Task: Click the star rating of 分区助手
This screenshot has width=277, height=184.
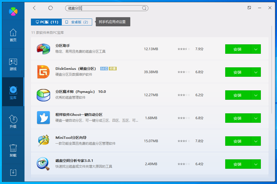Action: pyautogui.click(x=184, y=49)
